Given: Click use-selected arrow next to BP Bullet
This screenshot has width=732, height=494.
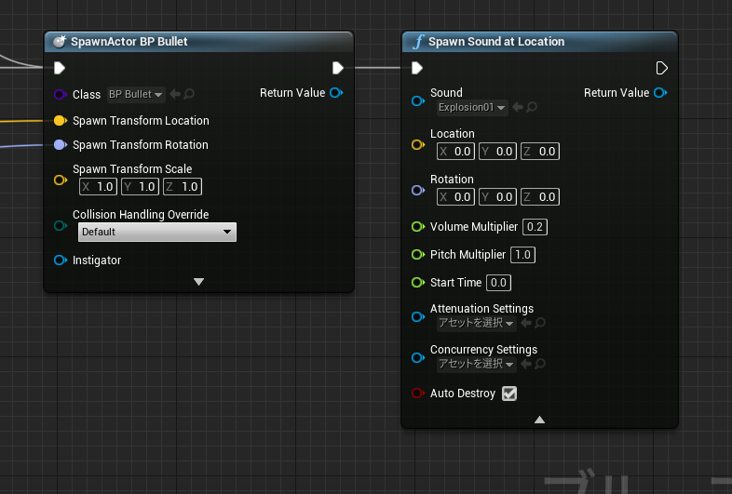Looking at the screenshot, I should (x=175, y=94).
